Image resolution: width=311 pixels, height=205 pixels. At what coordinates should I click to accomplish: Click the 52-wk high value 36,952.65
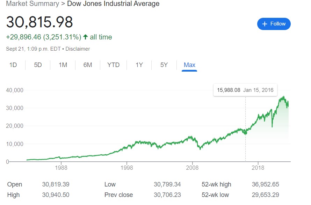265,184
